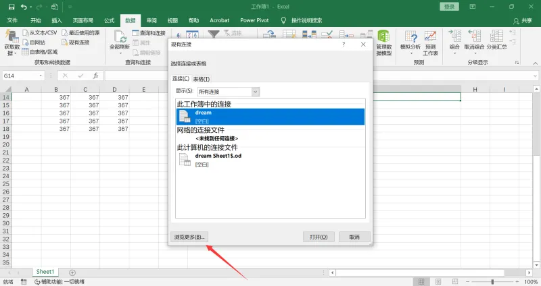Click horizontal scrollbar right arrow
The height and width of the screenshot is (286, 541).
tap(530, 273)
